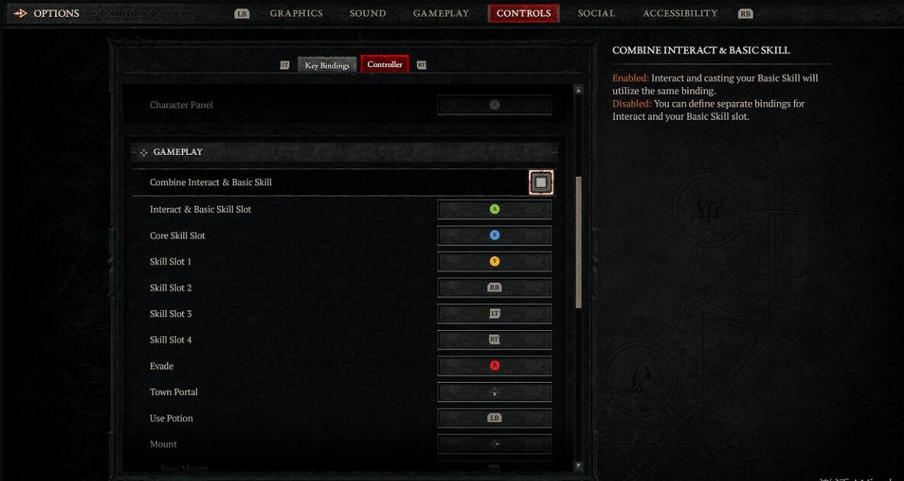The width and height of the screenshot is (904, 481).
Task: Click the scroll up arrow of bindings list
Action: click(x=578, y=90)
